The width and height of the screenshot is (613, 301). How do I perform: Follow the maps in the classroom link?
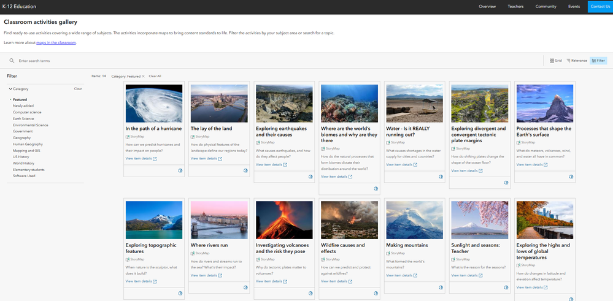[56, 42]
